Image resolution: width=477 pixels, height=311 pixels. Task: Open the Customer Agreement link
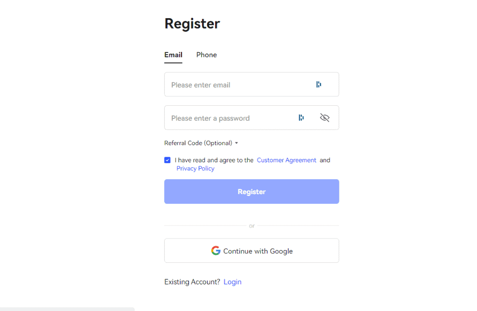tap(286, 160)
